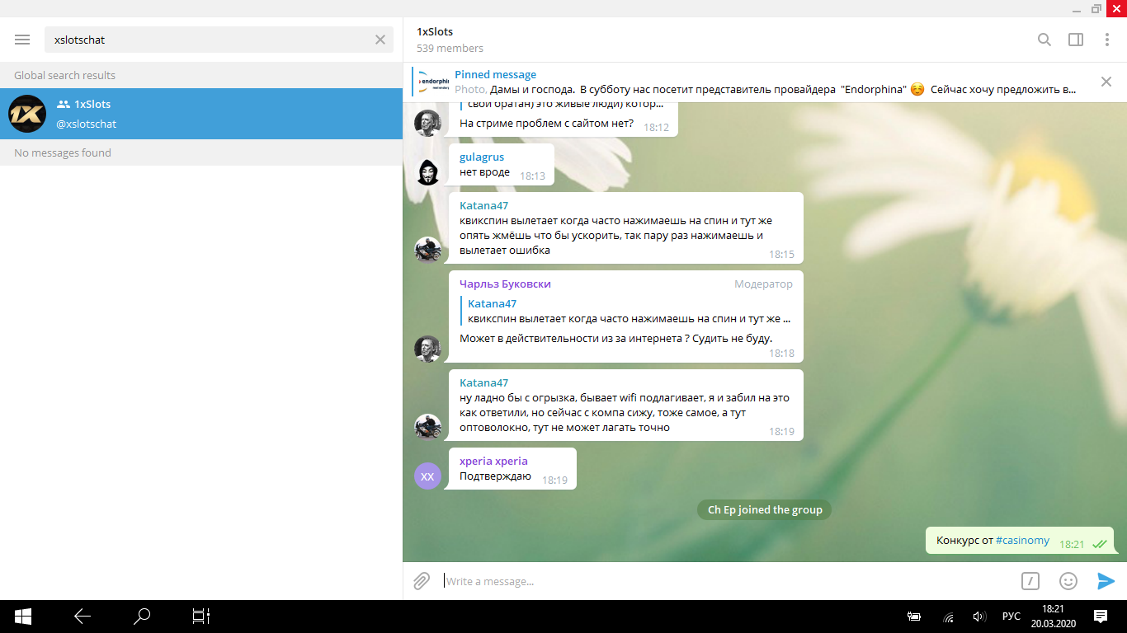Image resolution: width=1127 pixels, height=633 pixels.
Task: Clear the xslotschat search text
Action: click(380, 40)
